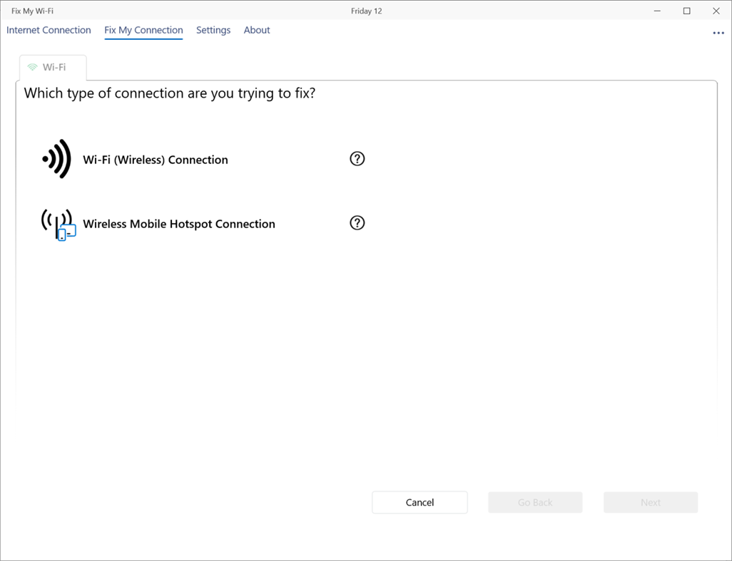Maximize the Fix My Wi-Fi window
Screen dimensions: 732x561
point(687,11)
